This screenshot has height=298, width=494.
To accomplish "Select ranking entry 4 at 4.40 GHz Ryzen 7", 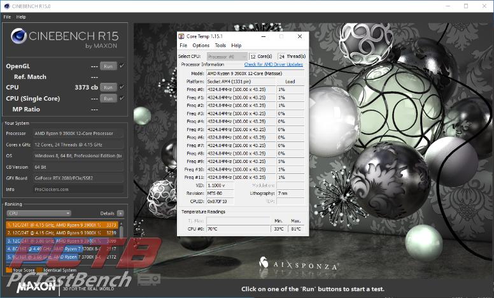I will 62,249.
